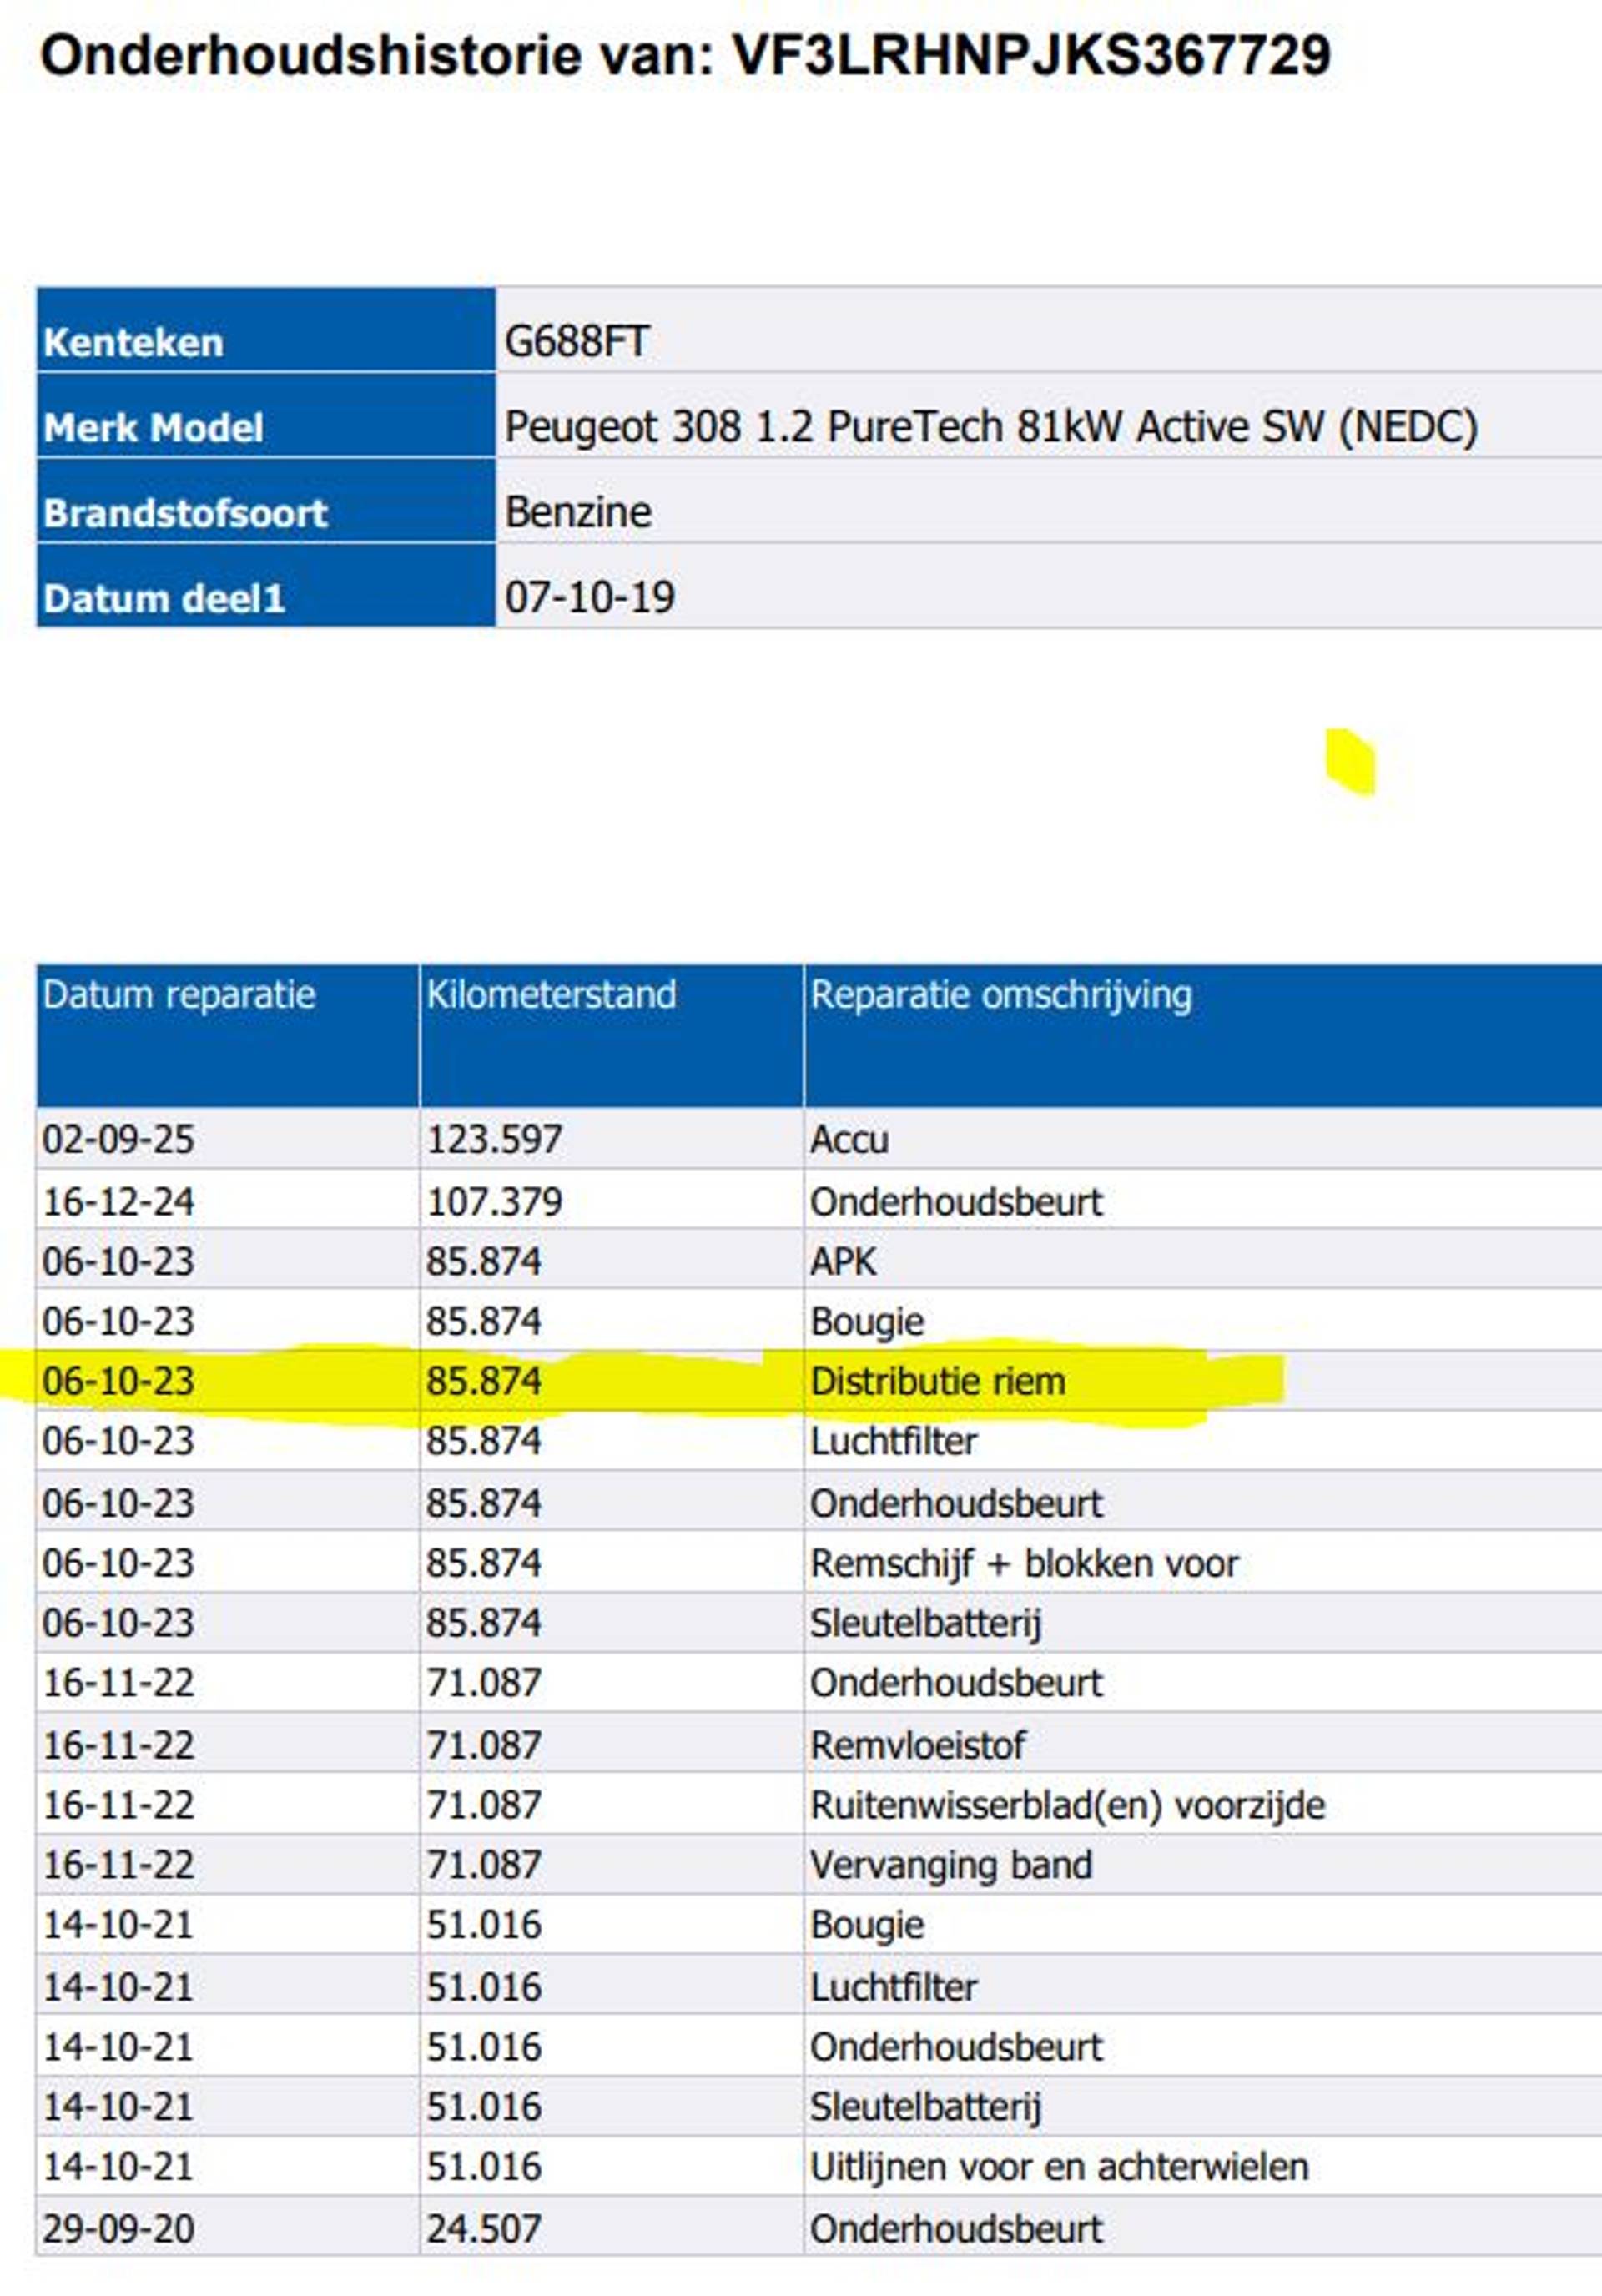Click the Vervanging band entry

click(x=950, y=1865)
